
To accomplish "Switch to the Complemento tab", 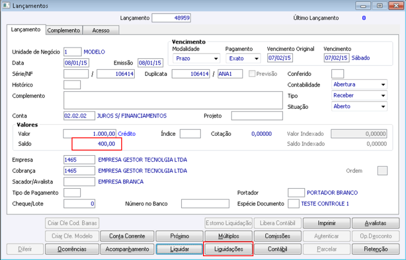I will (x=64, y=30).
